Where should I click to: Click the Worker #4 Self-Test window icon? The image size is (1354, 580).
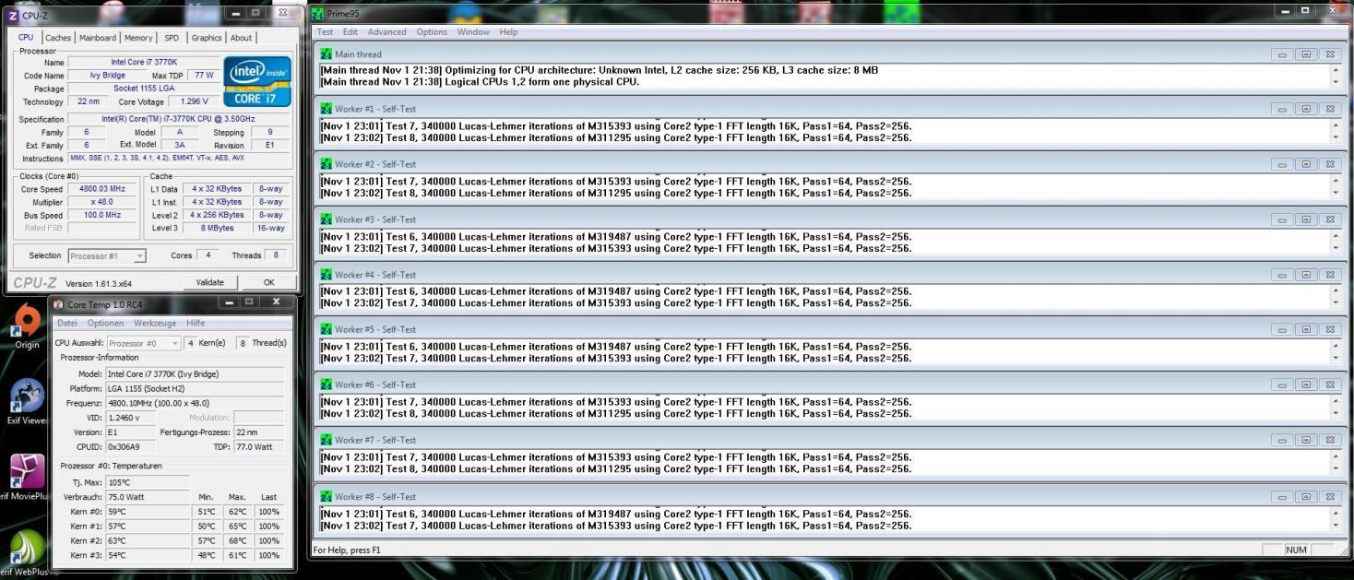tap(326, 275)
